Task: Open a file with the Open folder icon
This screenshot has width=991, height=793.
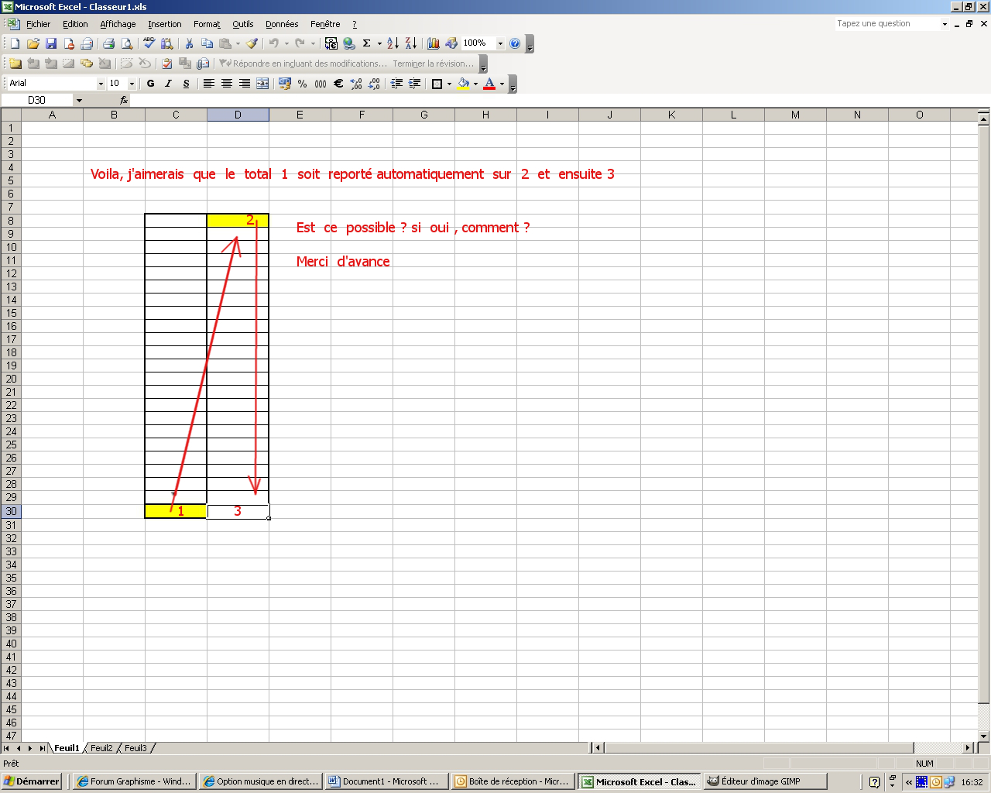Action: 33,43
